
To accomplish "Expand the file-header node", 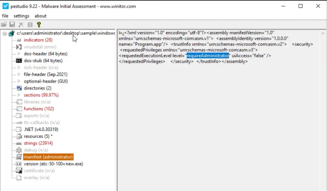I will coord(19,74).
